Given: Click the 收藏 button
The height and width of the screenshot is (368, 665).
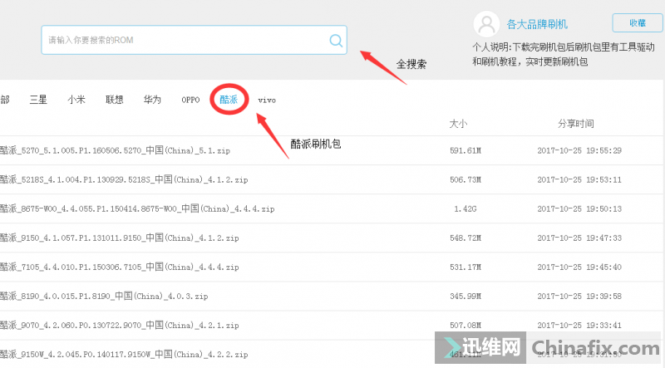Looking at the screenshot, I should tap(638, 23).
